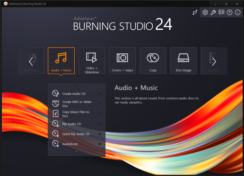The image size is (244, 176).
Task: Click the pin icon in top toolbar
Action: (213, 12)
